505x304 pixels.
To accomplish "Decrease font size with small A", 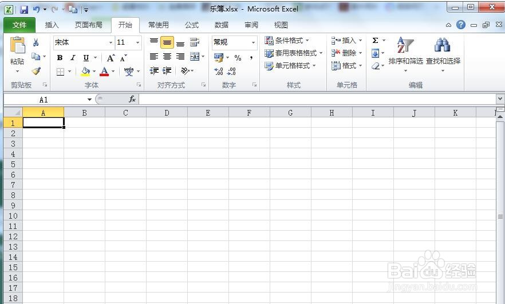I will pyautogui.click(x=123, y=58).
